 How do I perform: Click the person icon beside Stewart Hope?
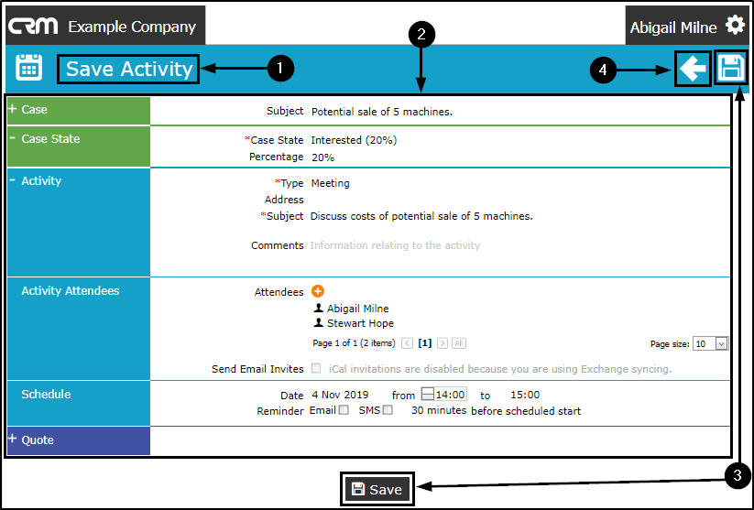tap(319, 323)
